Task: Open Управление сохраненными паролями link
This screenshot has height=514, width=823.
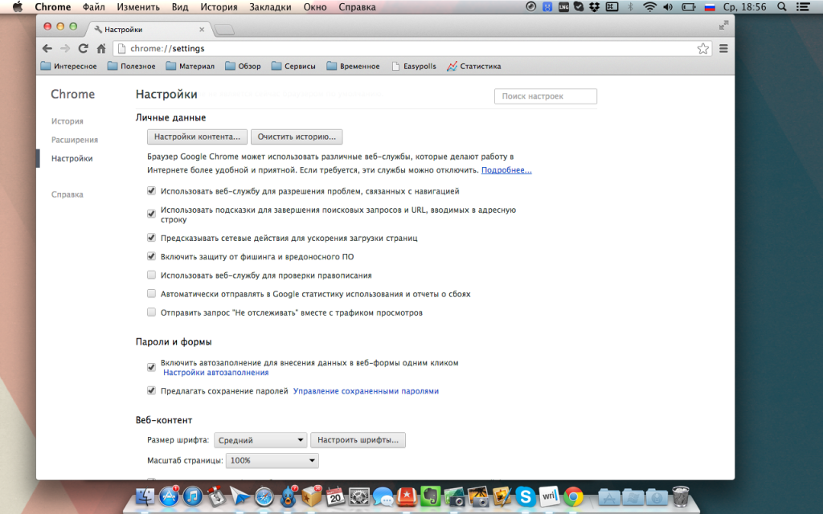Action: [x=366, y=391]
